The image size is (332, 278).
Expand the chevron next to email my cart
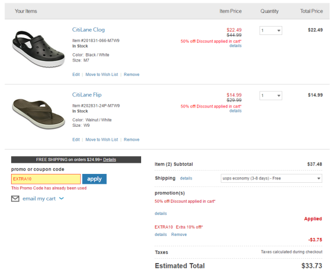pyautogui.click(x=61, y=198)
